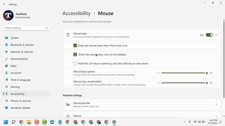Open Bluetooth & devices section

[26, 45]
